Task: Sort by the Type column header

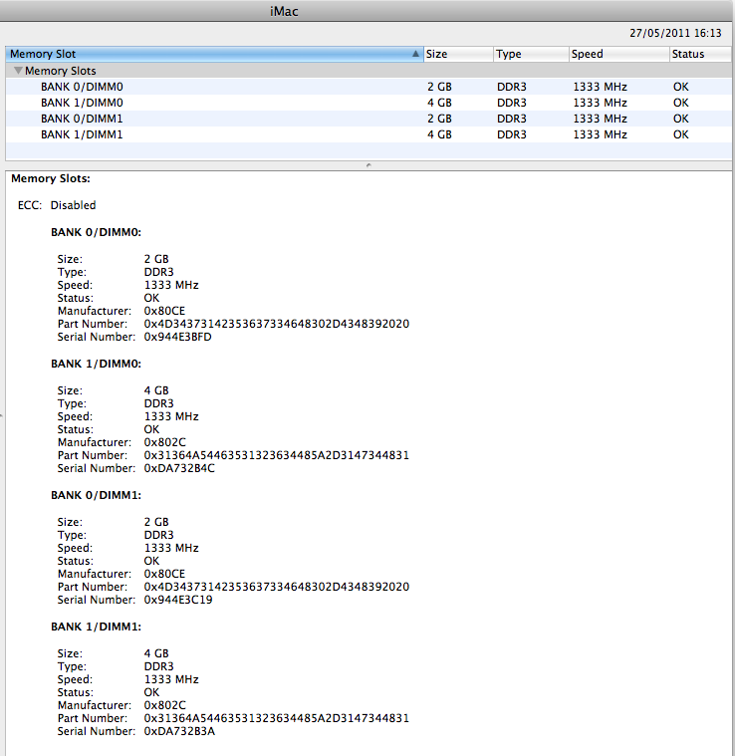Action: pos(531,54)
